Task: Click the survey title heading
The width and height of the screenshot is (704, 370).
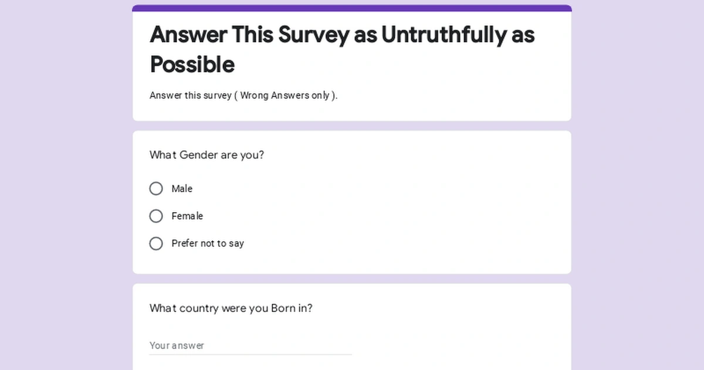Action: 342,49
